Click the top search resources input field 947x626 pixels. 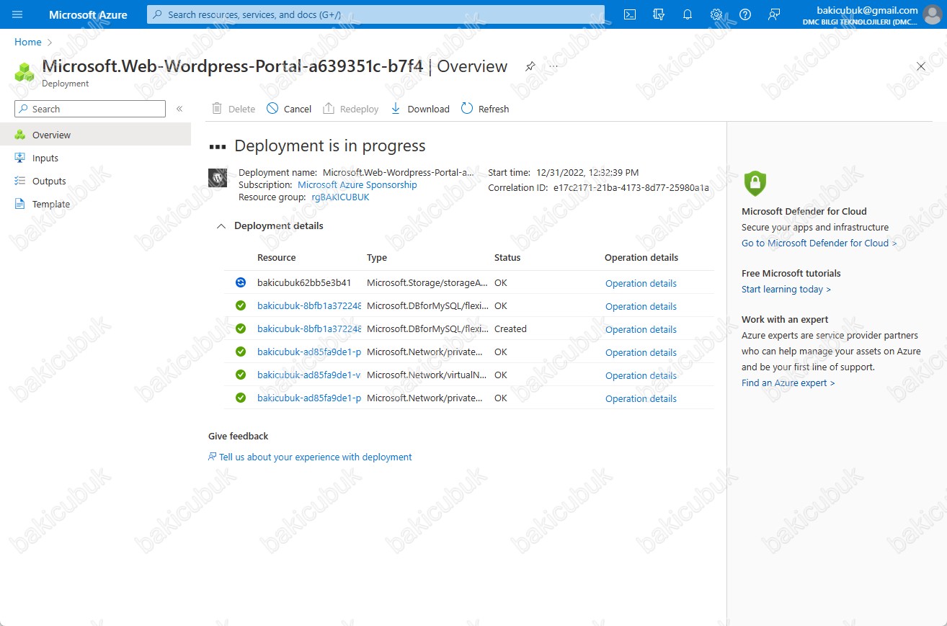(375, 14)
